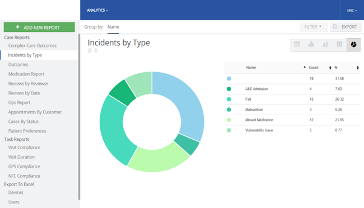
Task: Select the stacked bar chart view icon
Action: pos(325,44)
